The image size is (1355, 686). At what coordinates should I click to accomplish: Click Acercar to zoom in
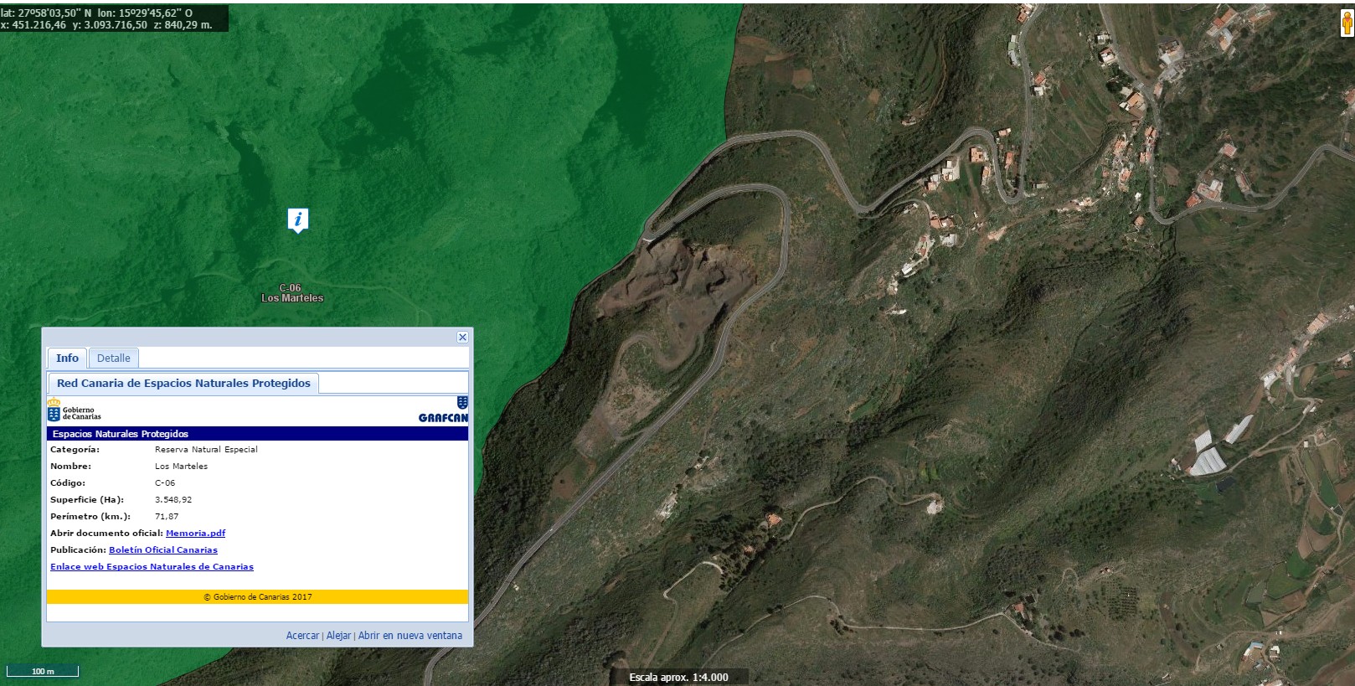pyautogui.click(x=302, y=636)
